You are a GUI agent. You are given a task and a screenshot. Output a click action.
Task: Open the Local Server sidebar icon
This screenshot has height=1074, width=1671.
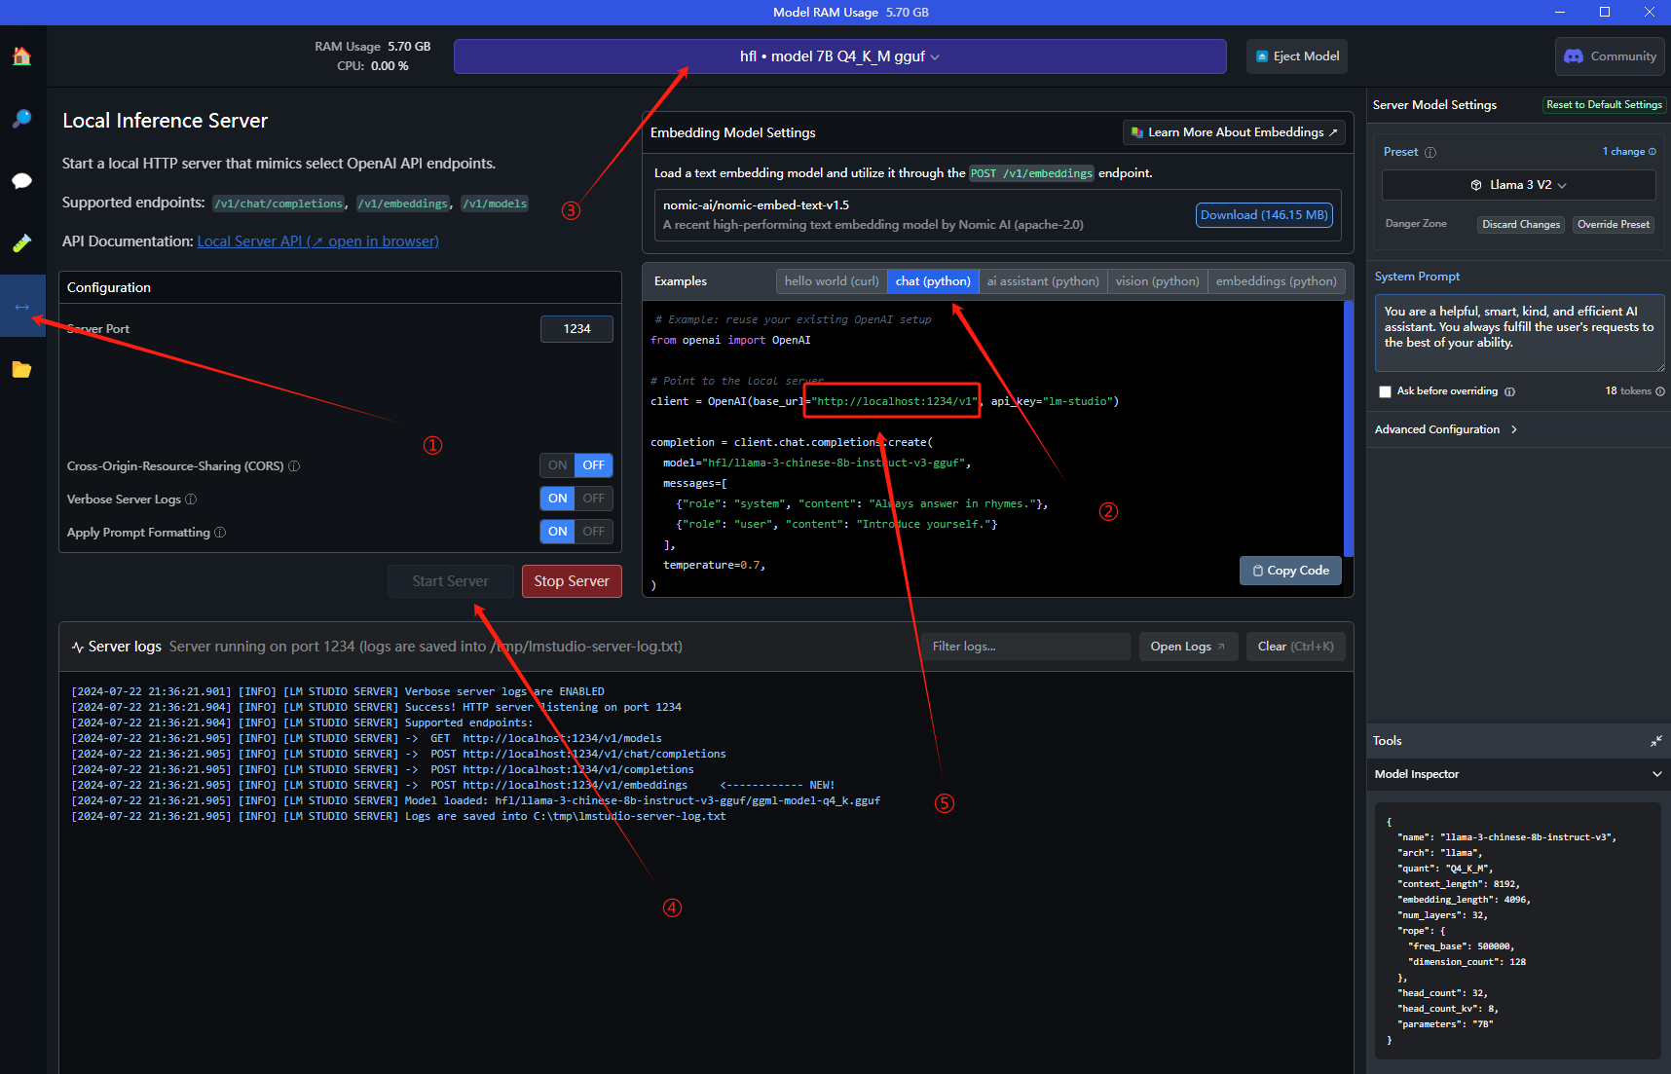(22, 306)
